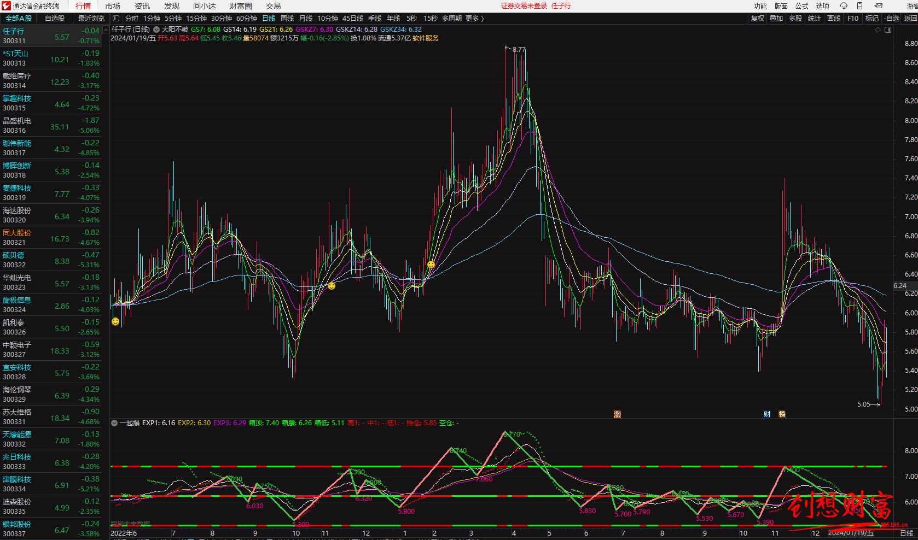Select the 全部A股 list tab
Viewport: 918px width, 540px height.
pyautogui.click(x=19, y=19)
